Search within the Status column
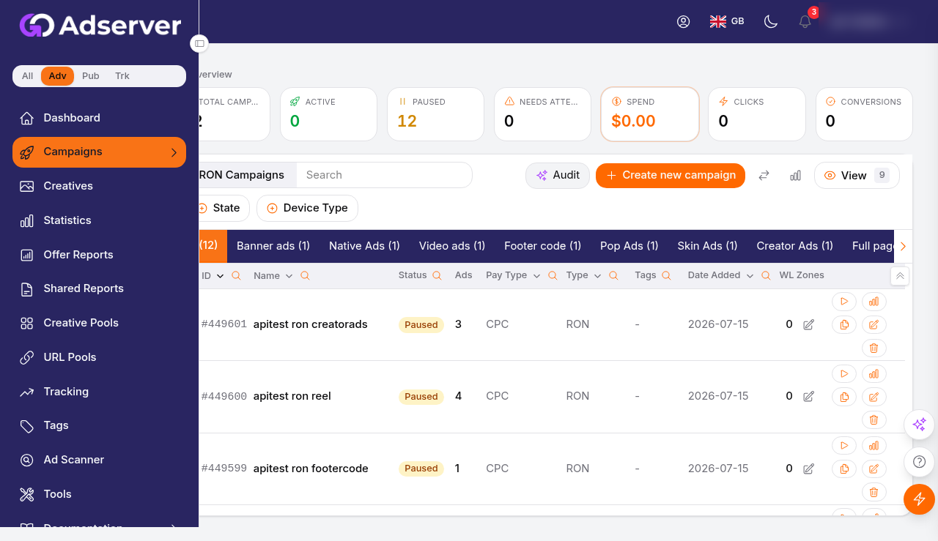Viewport: 938px width, 541px height. 437,276
